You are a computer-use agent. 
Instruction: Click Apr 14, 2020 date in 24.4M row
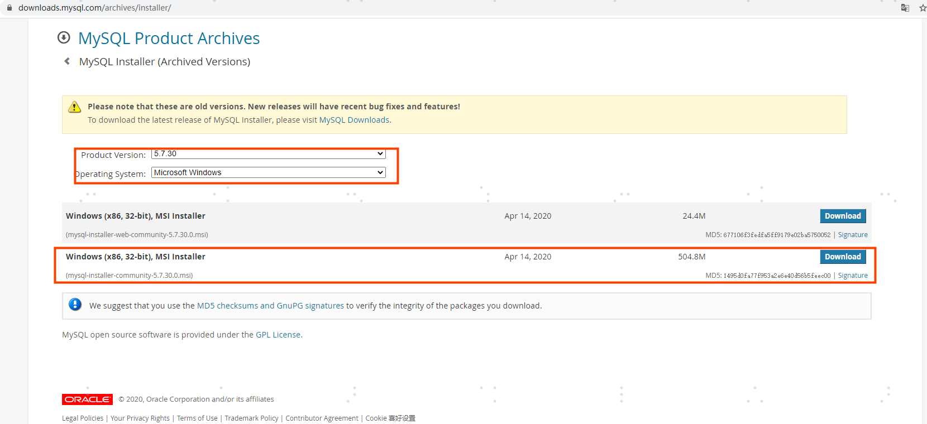pyautogui.click(x=528, y=216)
